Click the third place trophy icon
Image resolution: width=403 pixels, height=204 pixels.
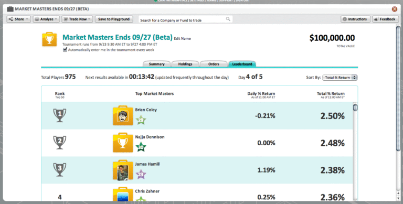pos(60,169)
